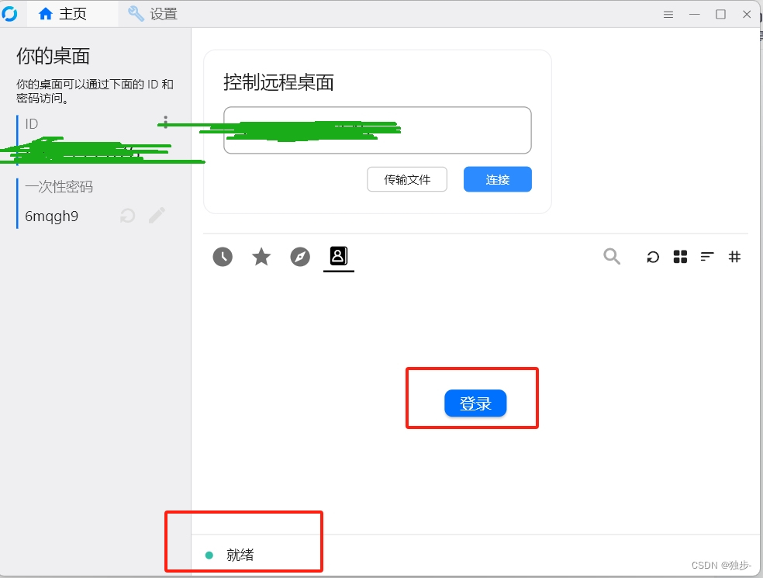Click the 登录 login button
Screen dimensions: 763x578
click(475, 403)
